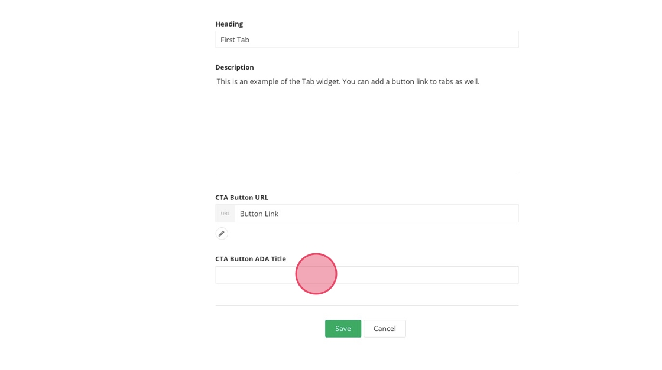Image resolution: width=662 pixels, height=370 pixels.
Task: Click the Description text sentence
Action: pyautogui.click(x=348, y=81)
